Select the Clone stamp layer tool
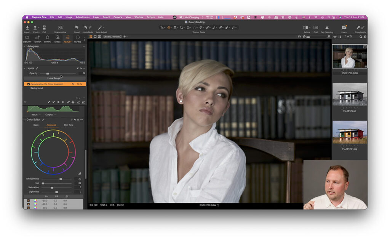Screen dimensions: 390x239 pyautogui.click(x=73, y=102)
